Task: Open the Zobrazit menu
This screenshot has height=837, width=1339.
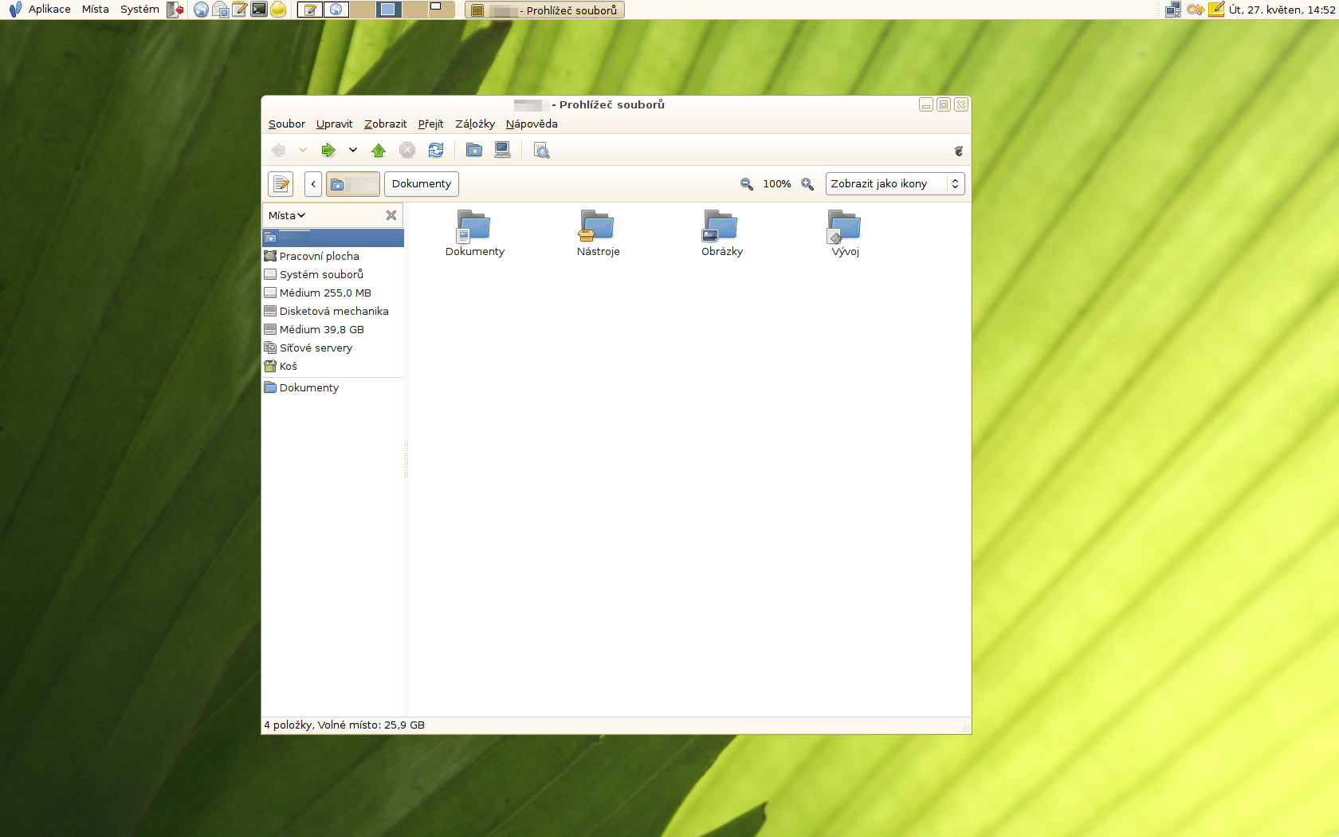Action: (385, 124)
